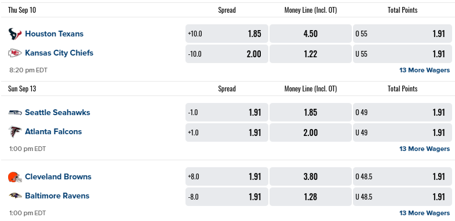Click the Kansas City Chiefs logo
This screenshot has height=221, width=455.
[15, 53]
